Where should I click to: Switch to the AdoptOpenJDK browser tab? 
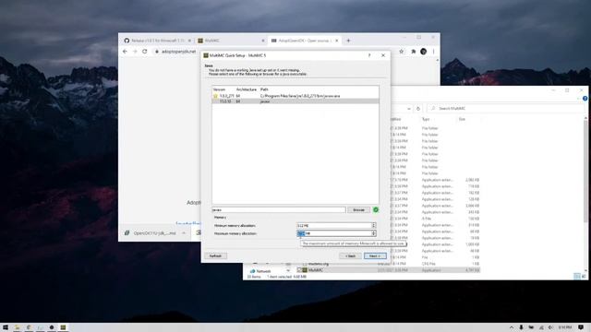pos(305,41)
